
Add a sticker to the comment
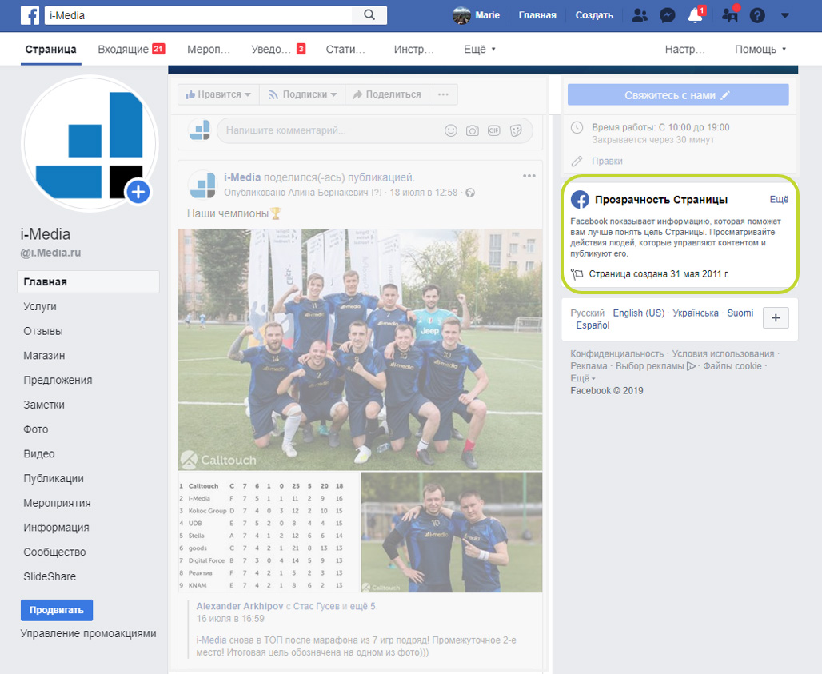516,130
